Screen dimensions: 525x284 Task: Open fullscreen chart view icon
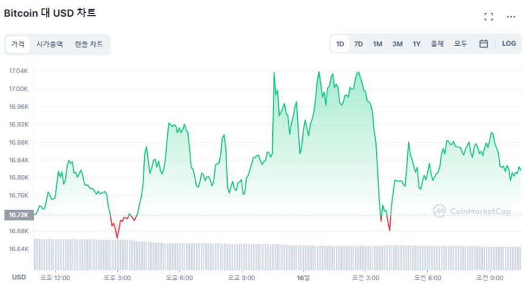488,17
